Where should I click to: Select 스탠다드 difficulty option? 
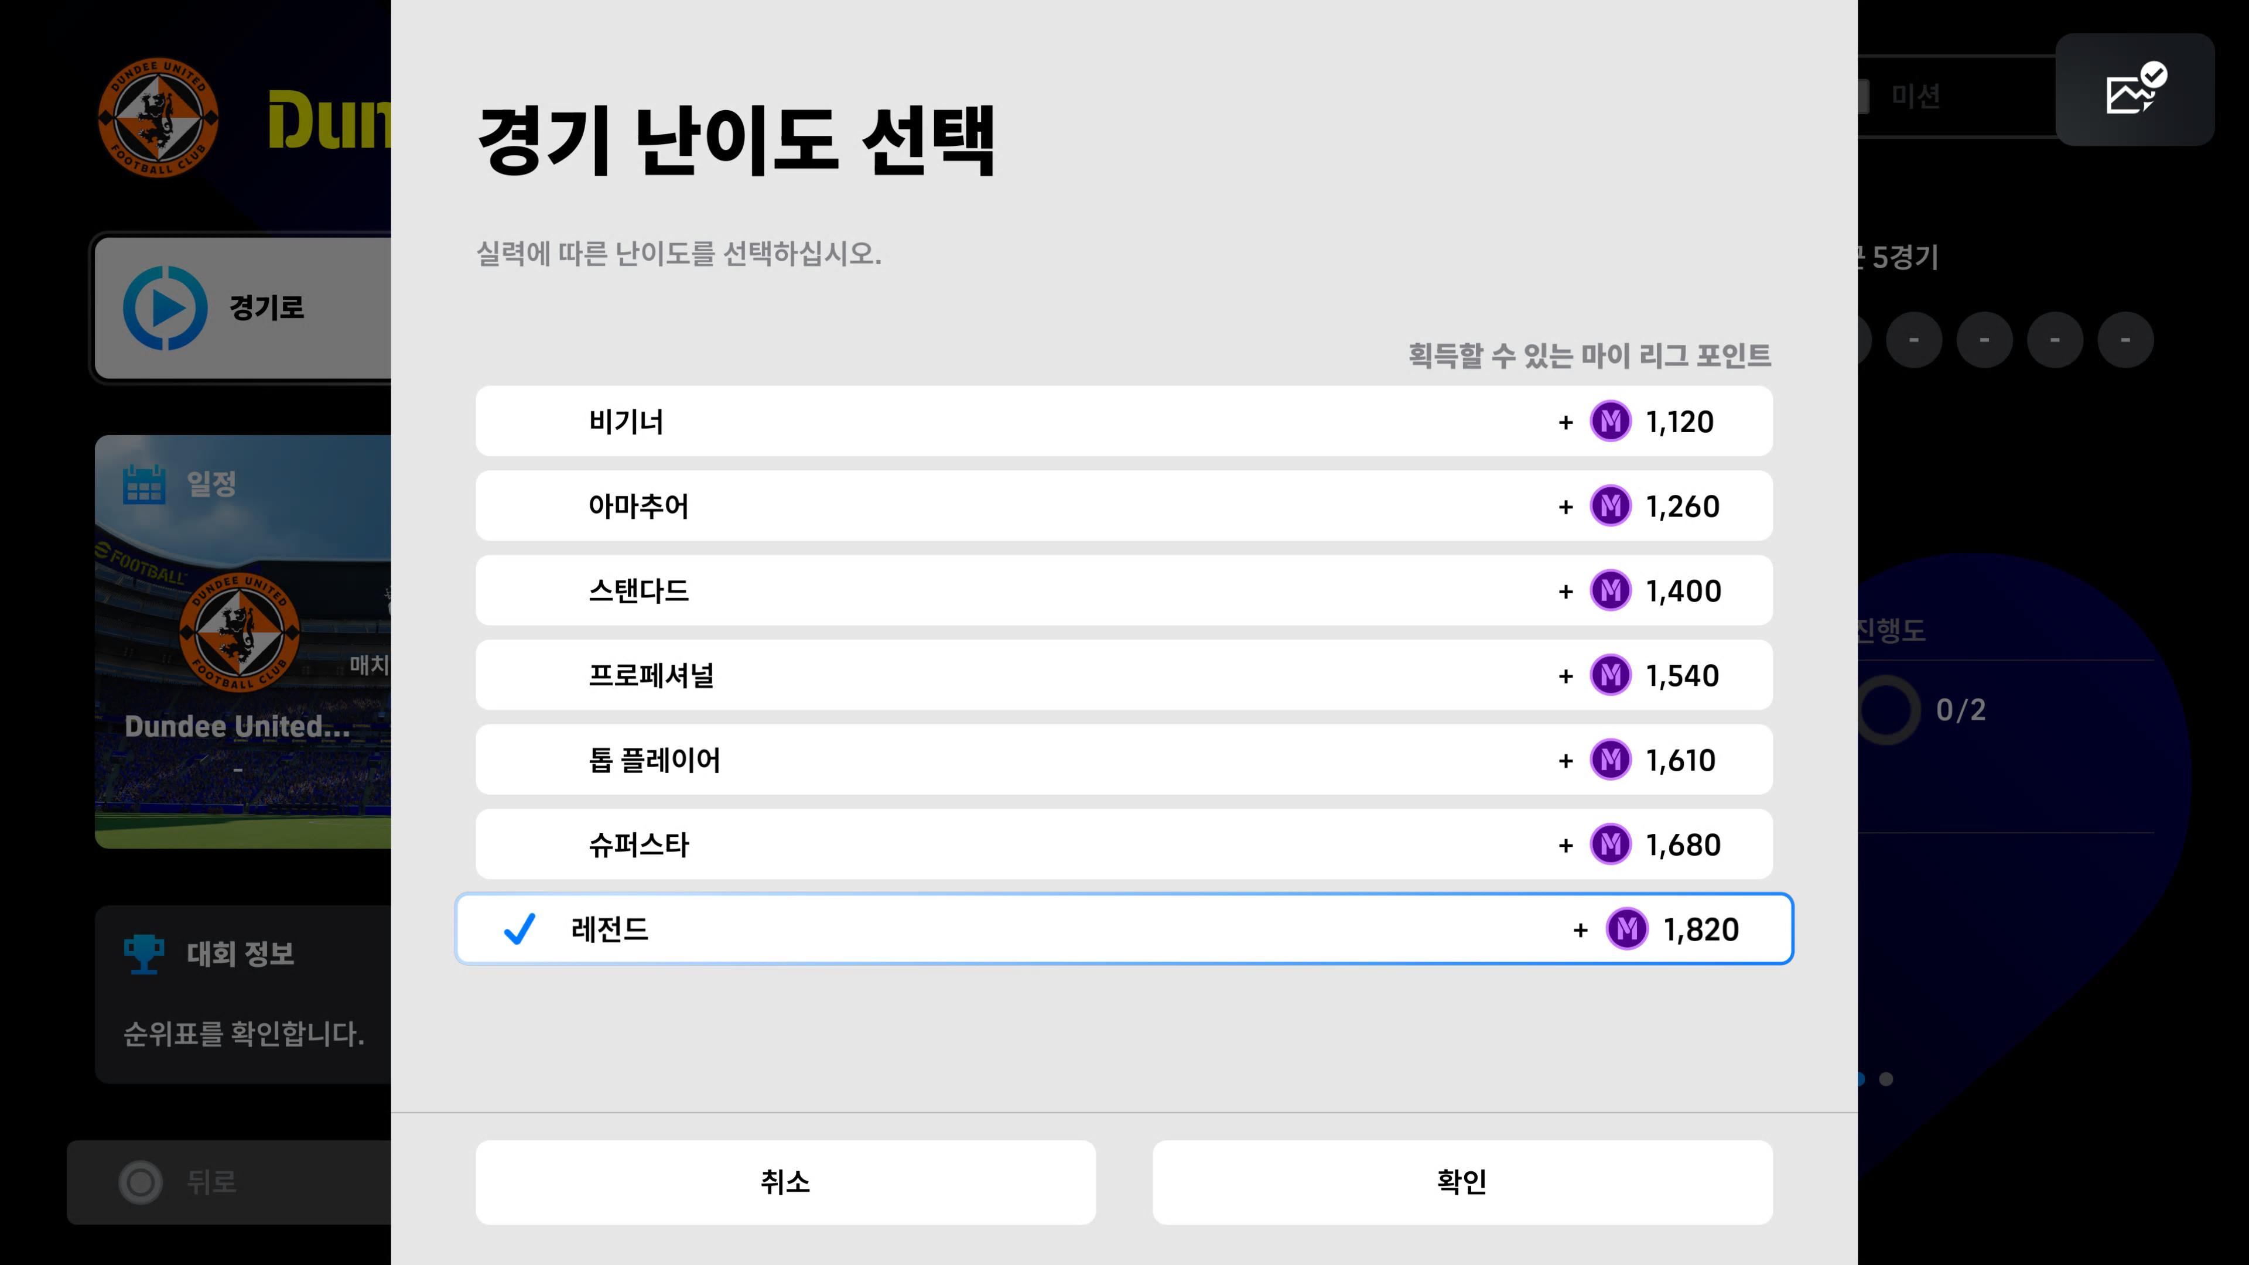1123,590
